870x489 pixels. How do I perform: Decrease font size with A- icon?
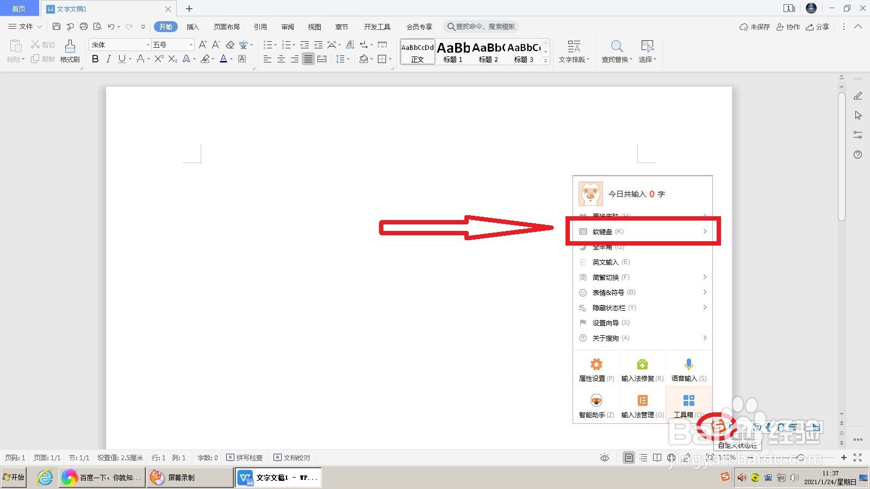tap(216, 45)
